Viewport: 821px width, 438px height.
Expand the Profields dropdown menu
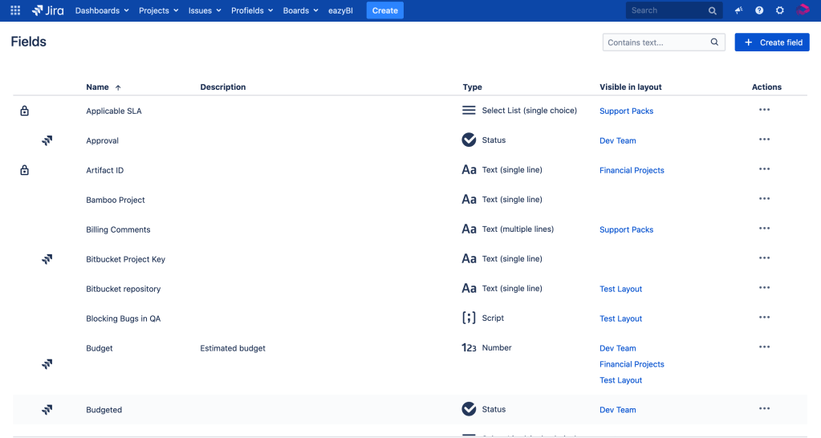[x=252, y=10]
